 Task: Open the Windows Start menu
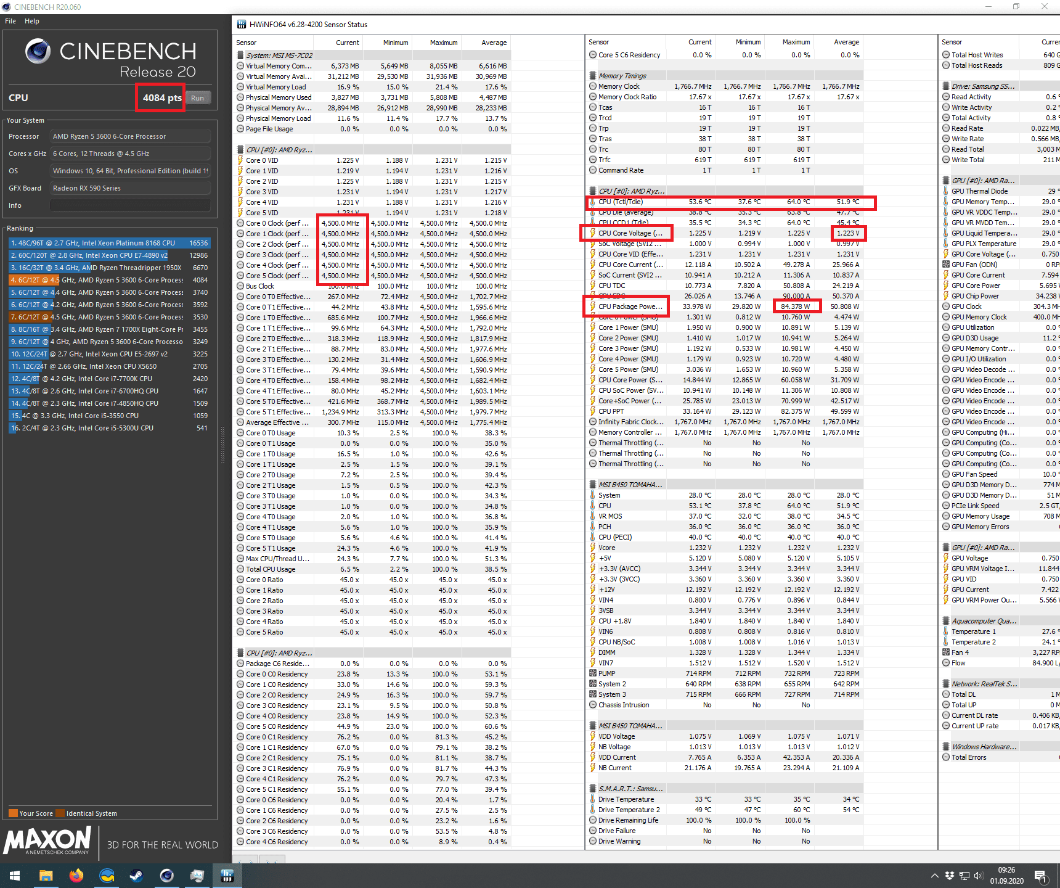[x=15, y=876]
